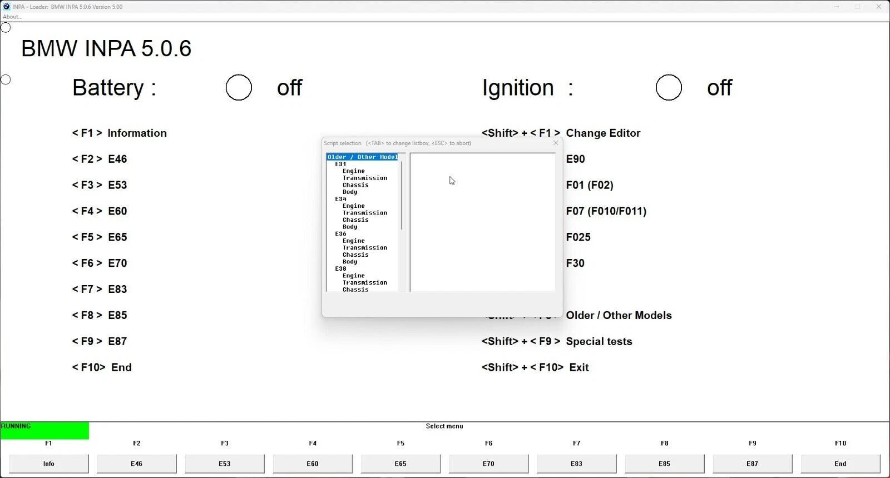Click the E85 button at the bottom
This screenshot has width=890, height=478.
point(664,464)
